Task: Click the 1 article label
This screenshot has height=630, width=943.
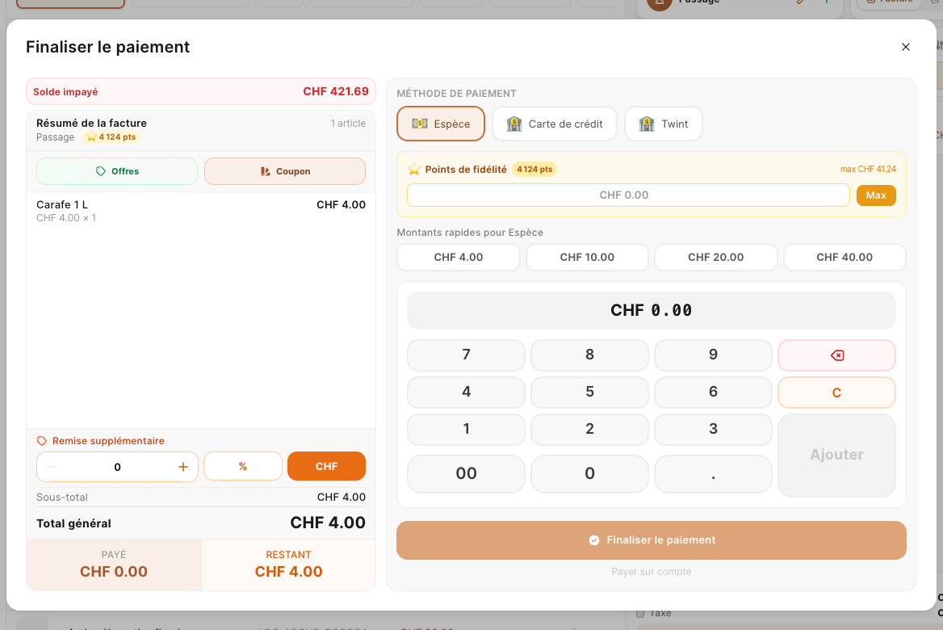Action: 348,124
